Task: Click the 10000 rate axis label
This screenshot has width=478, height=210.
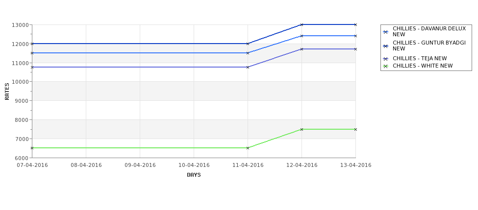Action: 20,82
